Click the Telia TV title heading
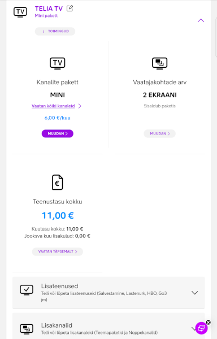217x339 pixels. click(x=49, y=8)
